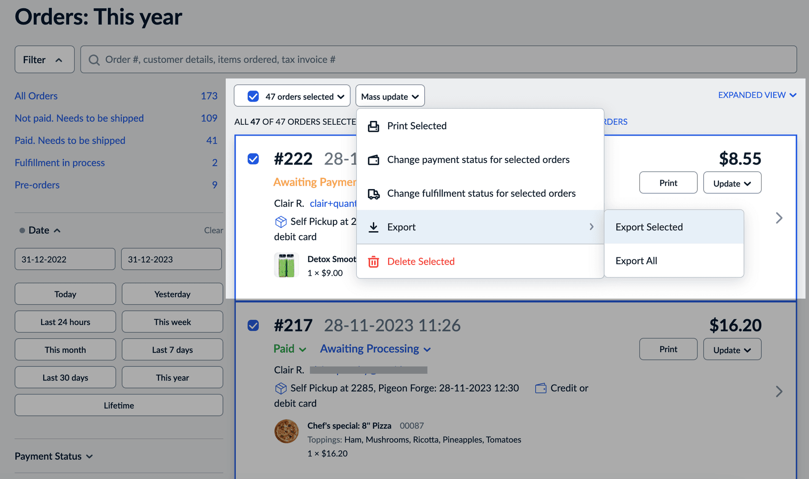809x479 pixels.
Task: Click the start date field showing 31-12-2022
Action: tap(65, 259)
